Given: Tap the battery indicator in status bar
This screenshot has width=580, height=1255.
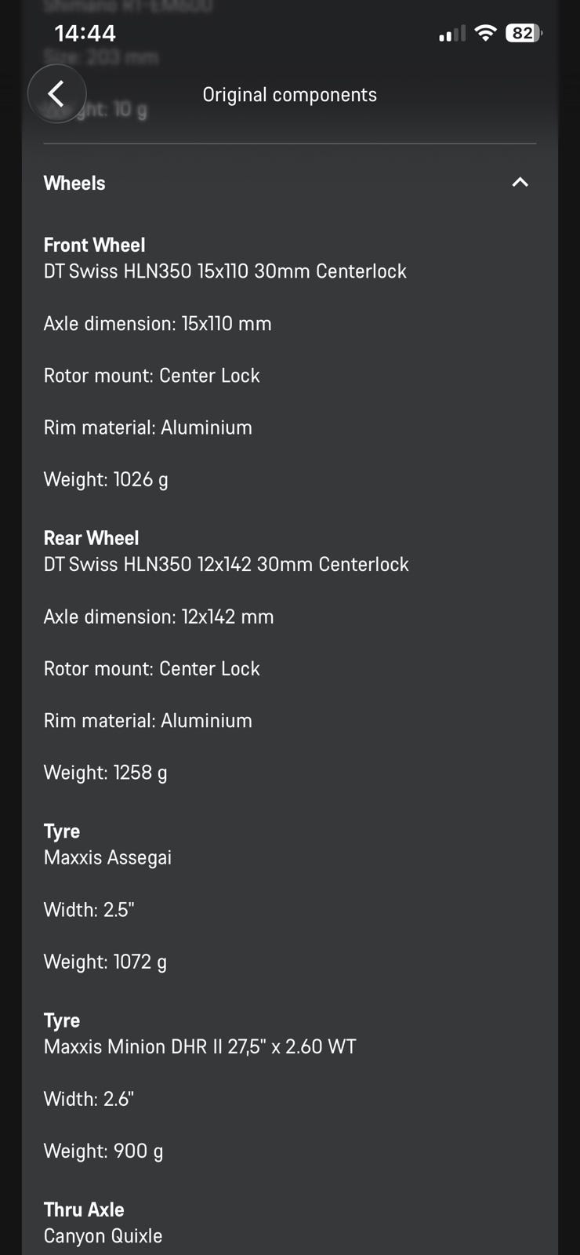Looking at the screenshot, I should 524,33.
